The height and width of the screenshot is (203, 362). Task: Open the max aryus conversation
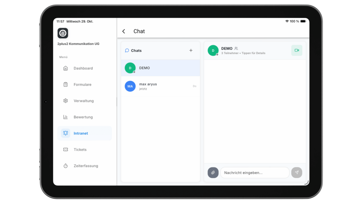coord(161,86)
